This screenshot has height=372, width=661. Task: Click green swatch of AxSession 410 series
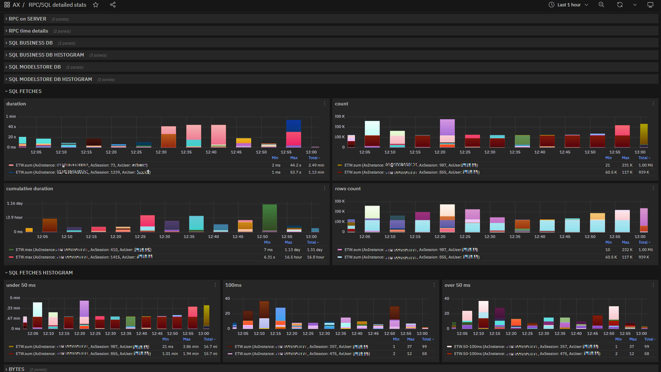click(11, 250)
